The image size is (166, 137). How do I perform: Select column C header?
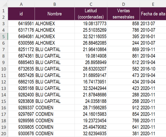(x=91, y=4)
